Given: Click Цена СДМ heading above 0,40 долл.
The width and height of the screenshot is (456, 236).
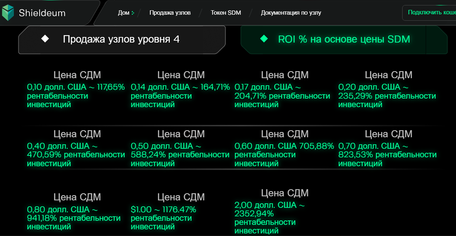Looking at the screenshot, I should pos(77,134).
